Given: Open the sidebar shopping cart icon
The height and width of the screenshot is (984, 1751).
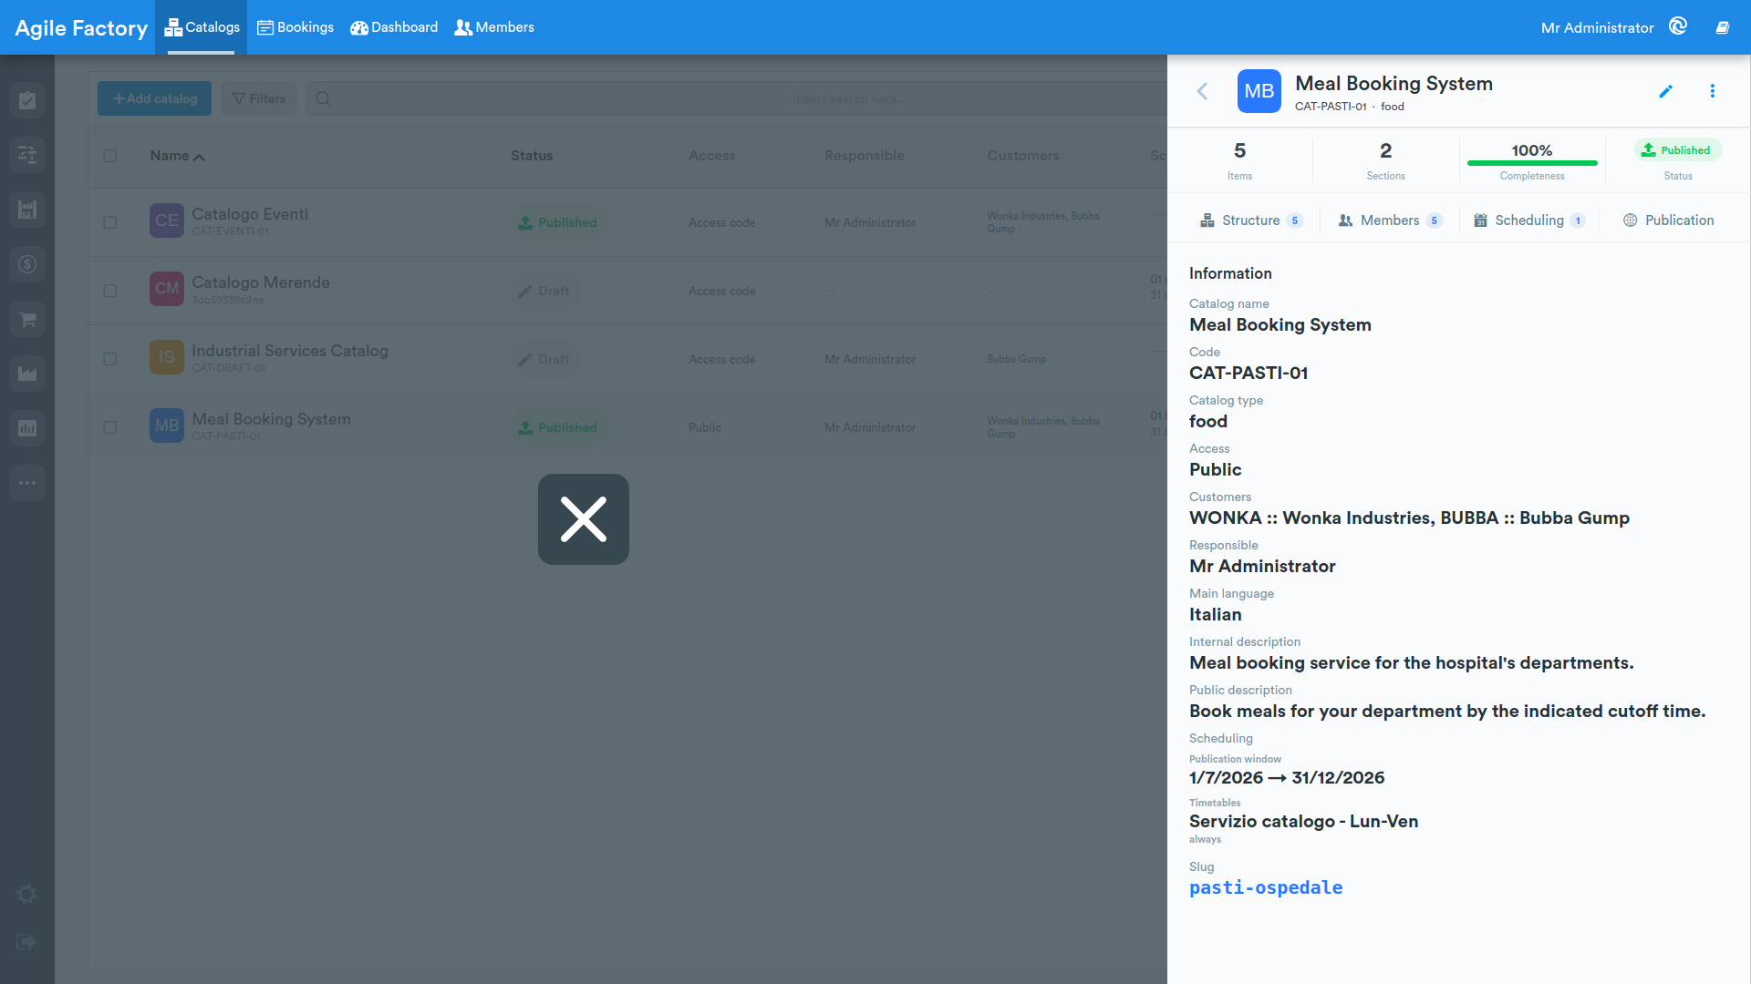Looking at the screenshot, I should [x=27, y=319].
